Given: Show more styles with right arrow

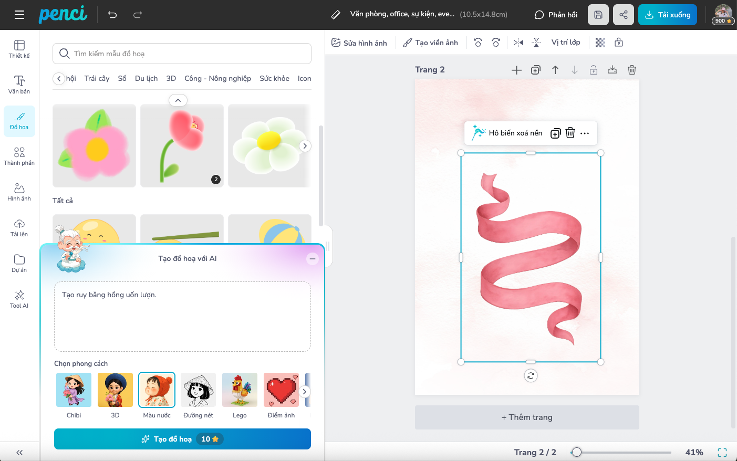Looking at the screenshot, I should point(304,392).
